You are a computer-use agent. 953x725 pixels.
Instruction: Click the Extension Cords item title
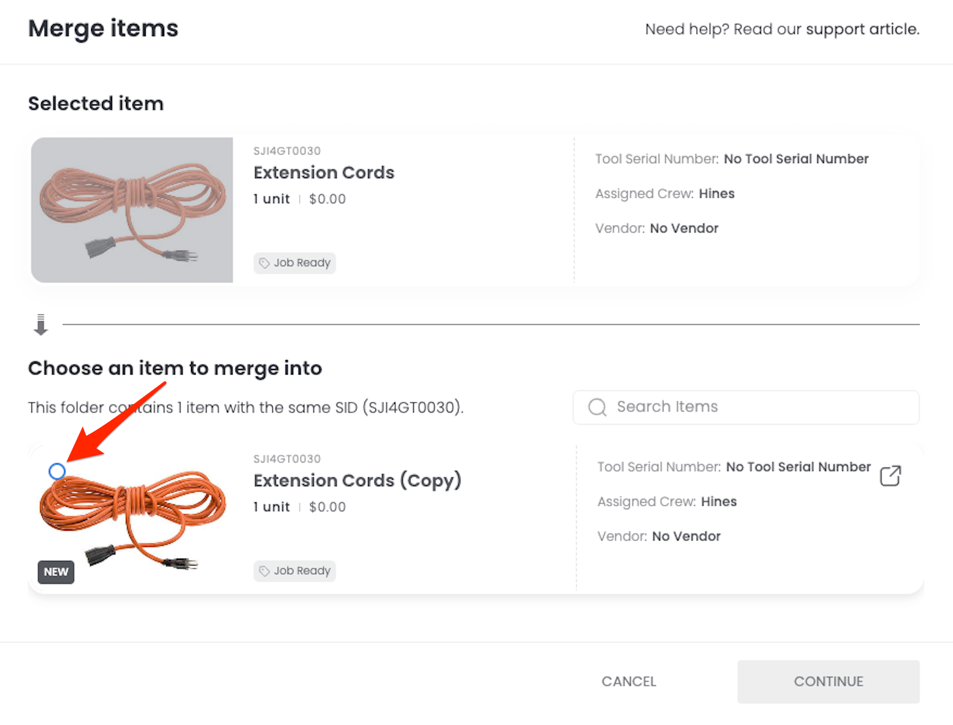click(x=324, y=173)
